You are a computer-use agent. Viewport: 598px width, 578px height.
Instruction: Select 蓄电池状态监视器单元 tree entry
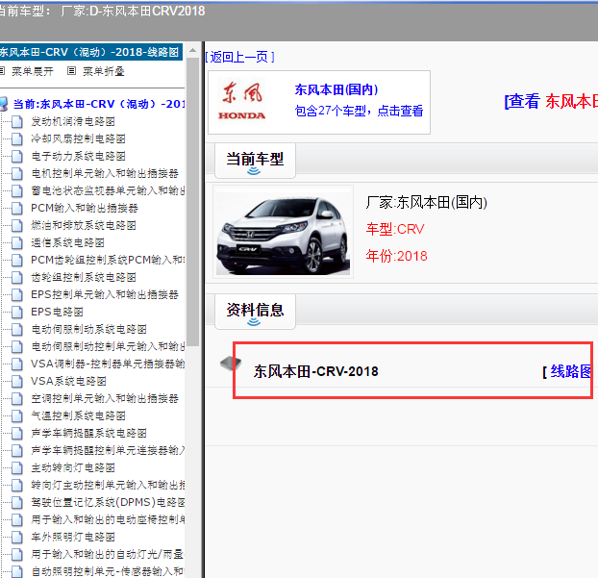coord(108,190)
